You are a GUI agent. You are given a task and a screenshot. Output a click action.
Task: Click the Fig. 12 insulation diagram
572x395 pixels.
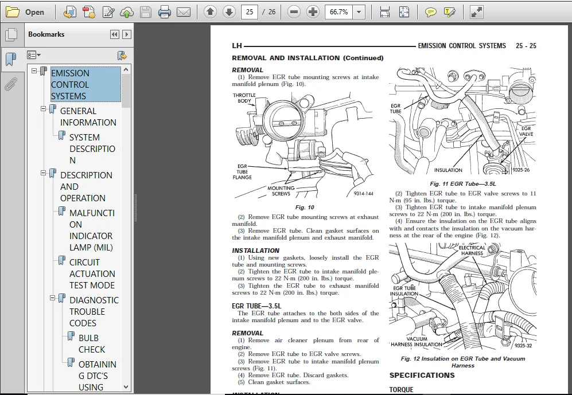point(462,296)
